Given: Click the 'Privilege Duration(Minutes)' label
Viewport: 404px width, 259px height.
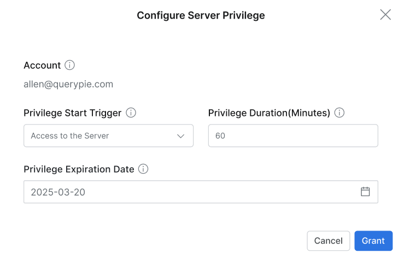Looking at the screenshot, I should coord(269,113).
